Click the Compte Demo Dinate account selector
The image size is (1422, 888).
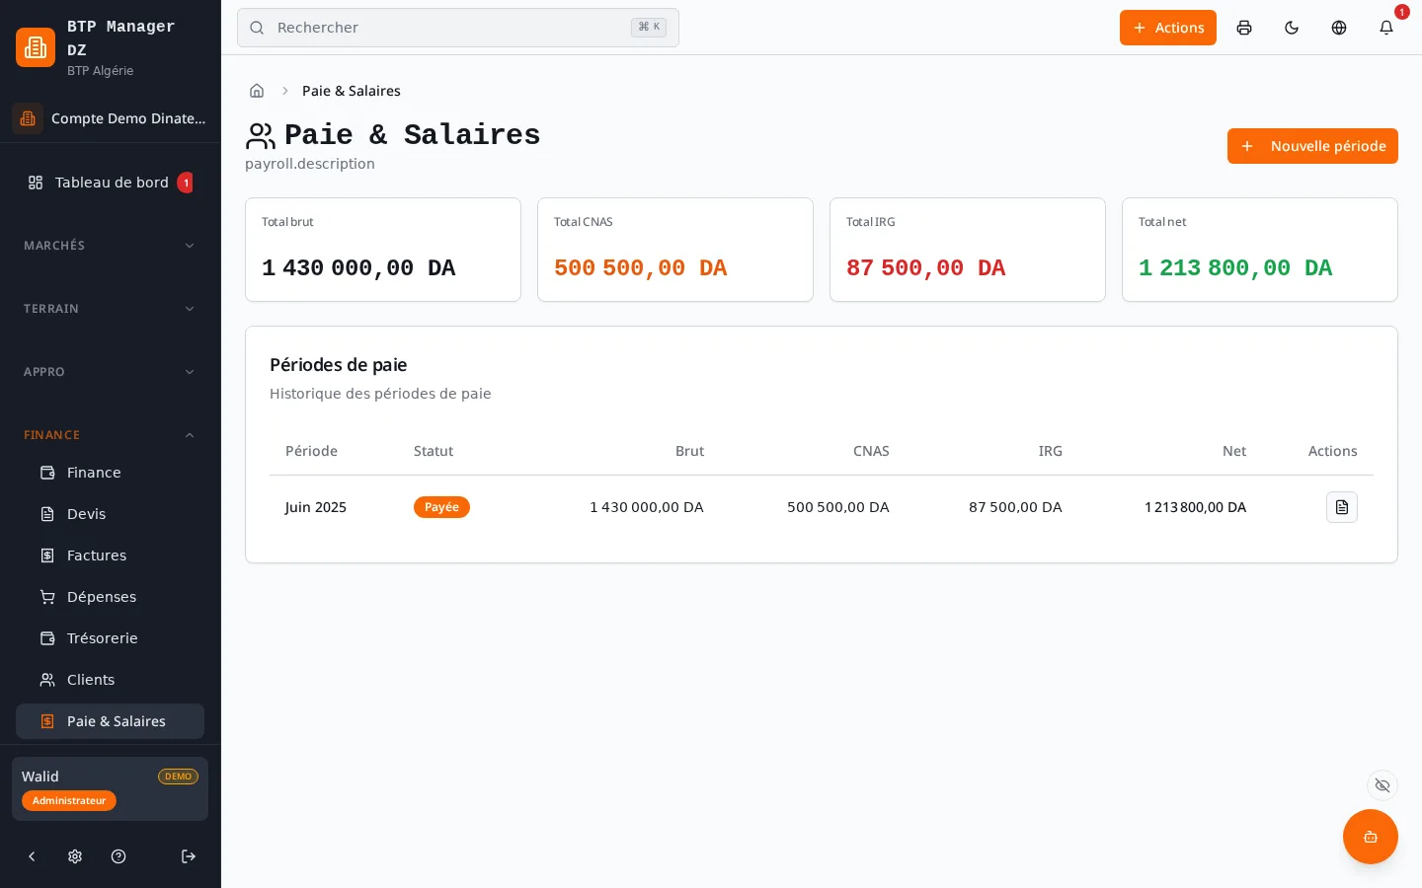pyautogui.click(x=110, y=118)
